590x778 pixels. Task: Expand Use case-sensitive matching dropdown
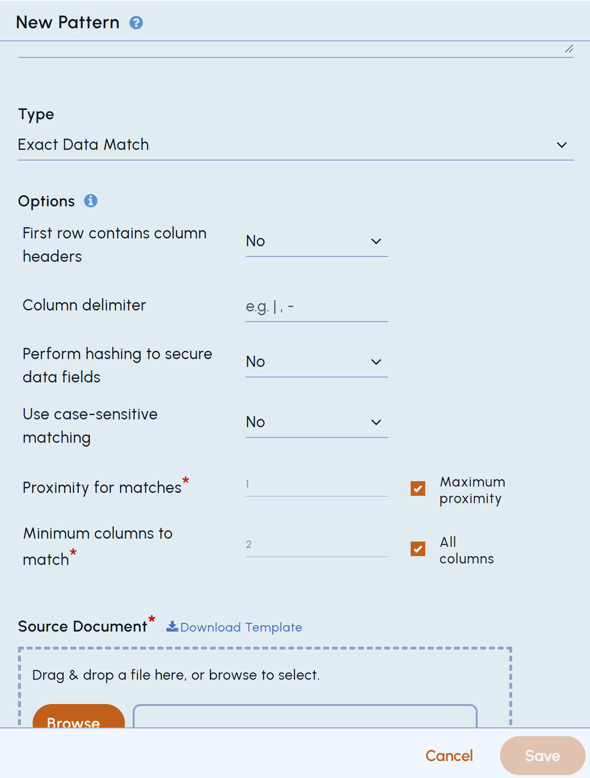pos(317,422)
